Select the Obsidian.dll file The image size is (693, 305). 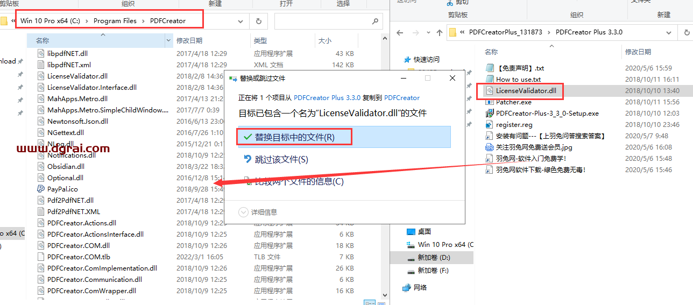point(66,166)
